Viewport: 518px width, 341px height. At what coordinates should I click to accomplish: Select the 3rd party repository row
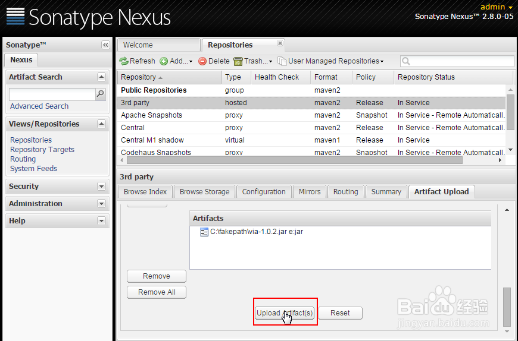pyautogui.click(x=311, y=103)
